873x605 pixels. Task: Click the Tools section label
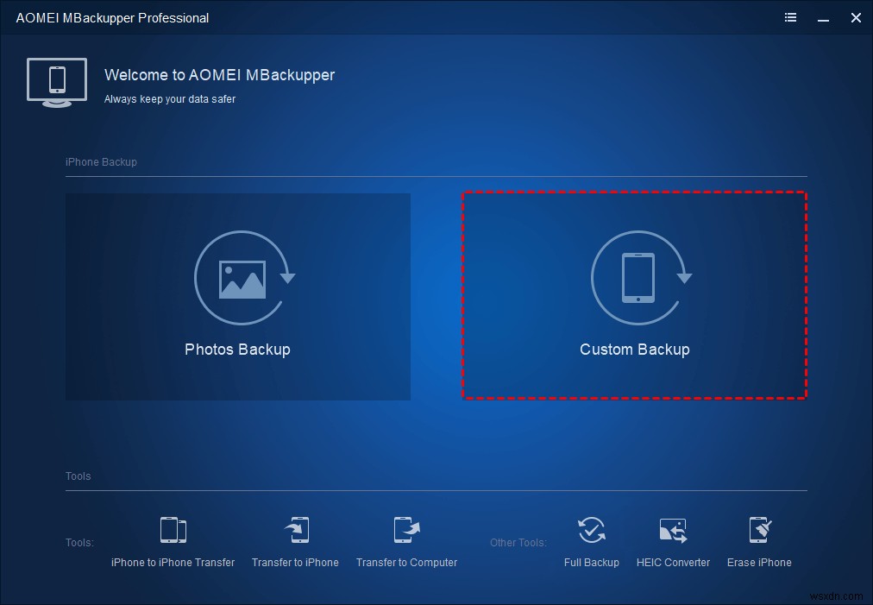78,476
